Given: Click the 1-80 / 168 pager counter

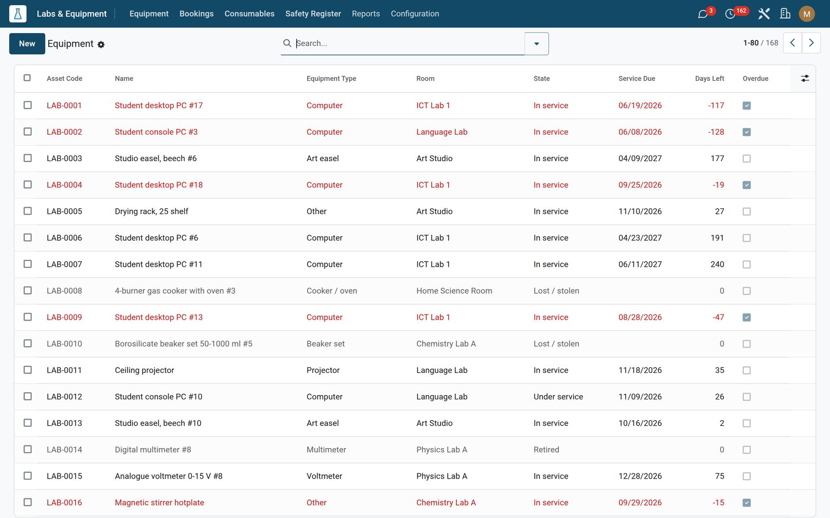Looking at the screenshot, I should [x=760, y=43].
